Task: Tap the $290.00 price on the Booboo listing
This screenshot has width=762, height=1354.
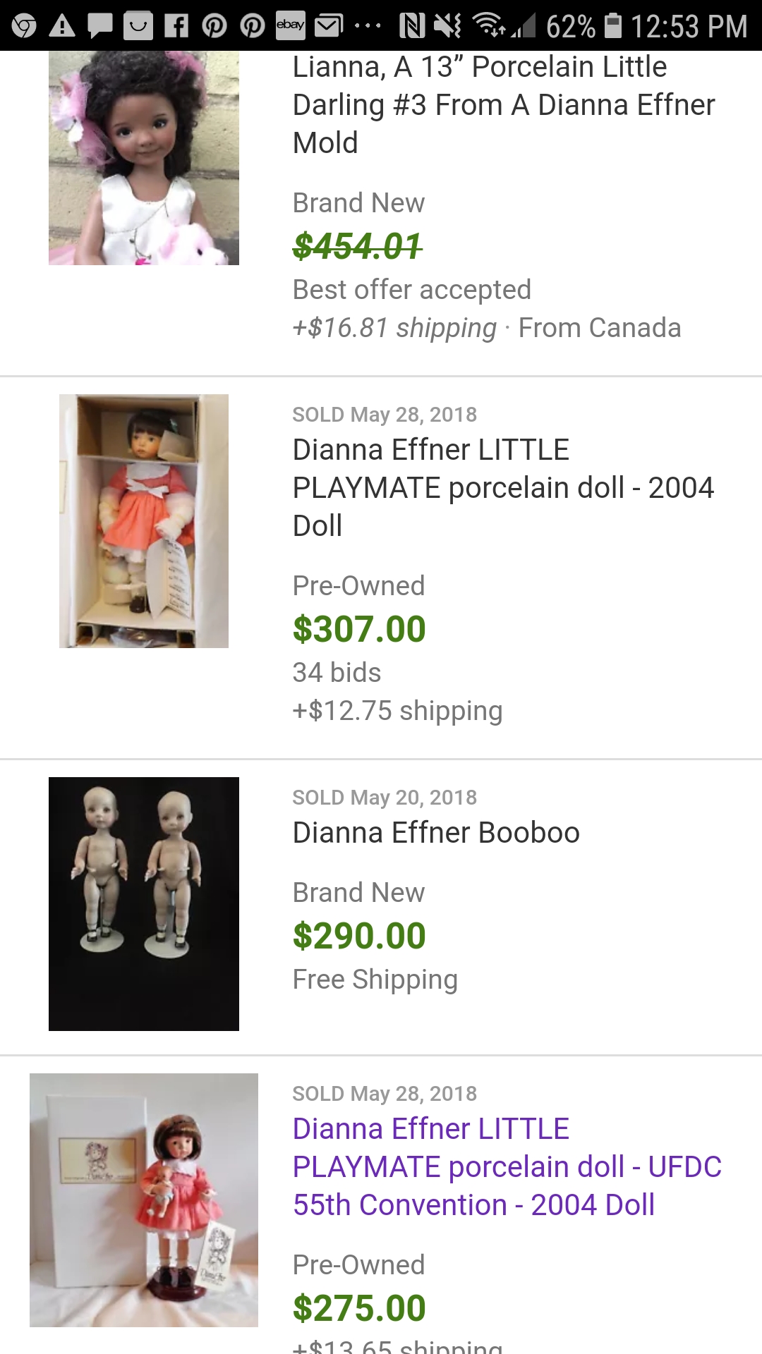Action: (x=359, y=936)
